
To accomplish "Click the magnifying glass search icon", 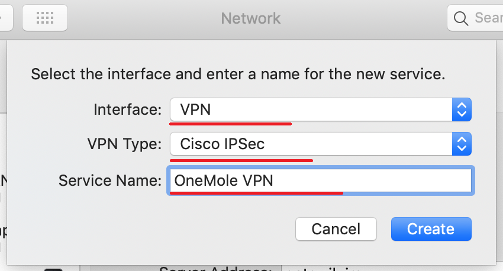I will (x=461, y=18).
